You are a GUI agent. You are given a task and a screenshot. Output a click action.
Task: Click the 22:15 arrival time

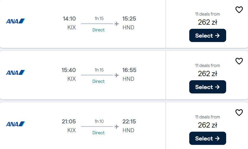[129, 122]
